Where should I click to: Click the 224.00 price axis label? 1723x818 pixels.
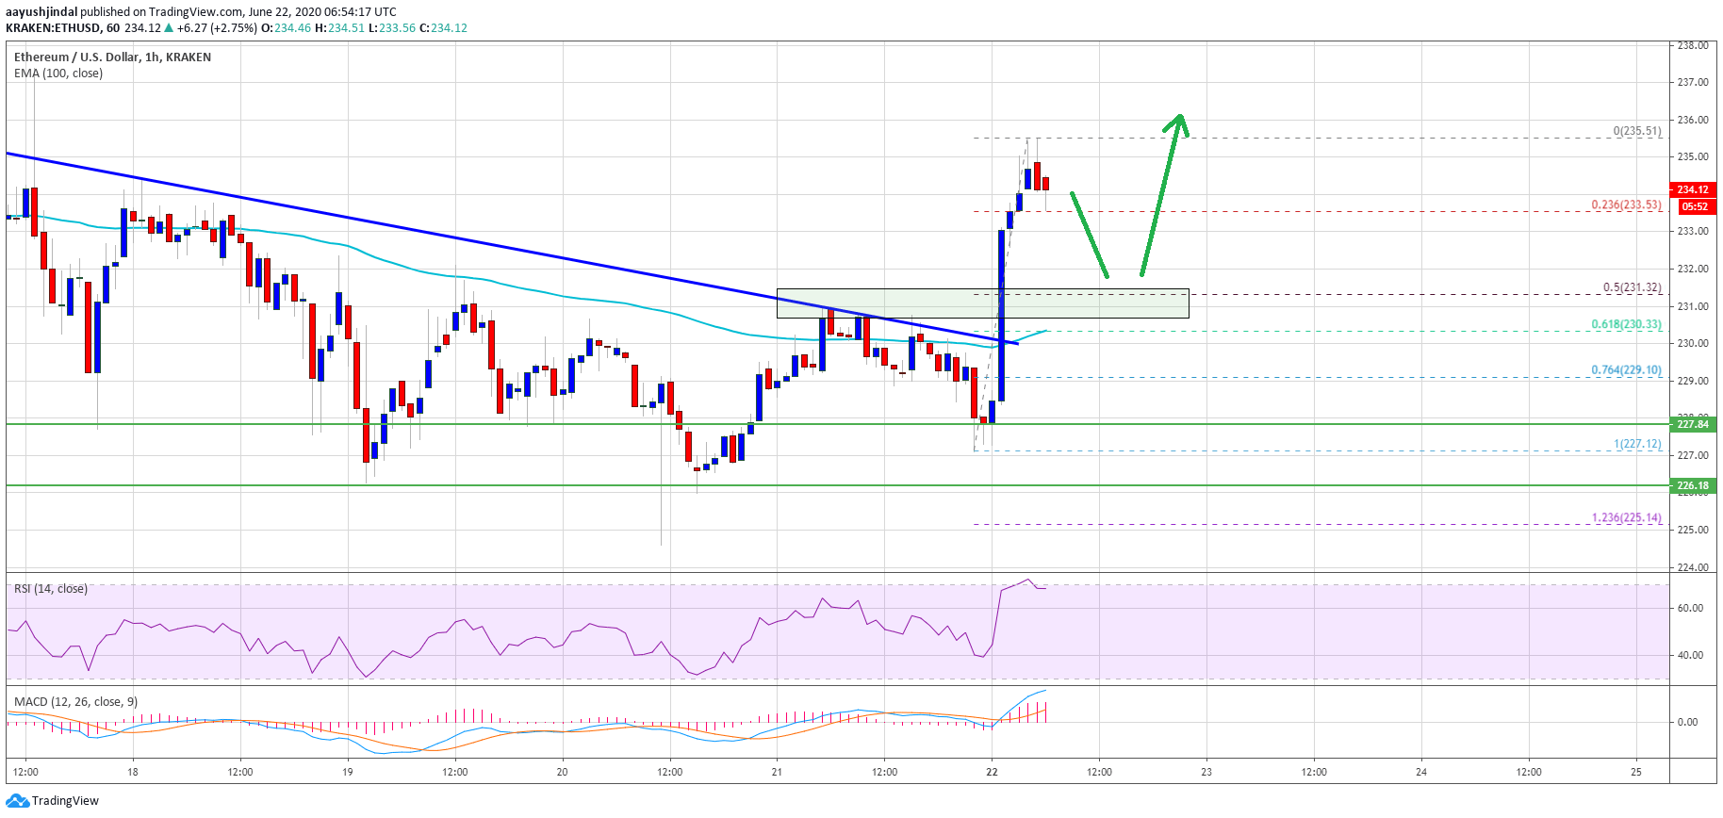(x=1693, y=567)
